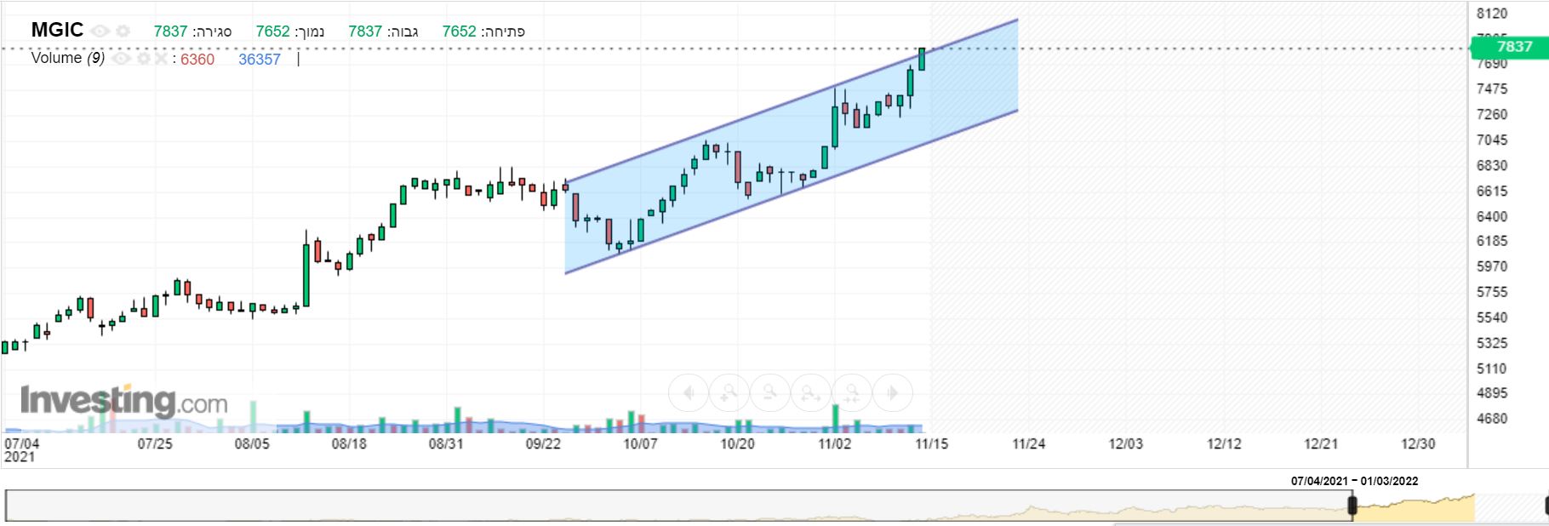Open MGIC series settings gear
1549x526 pixels.
pyautogui.click(x=123, y=31)
